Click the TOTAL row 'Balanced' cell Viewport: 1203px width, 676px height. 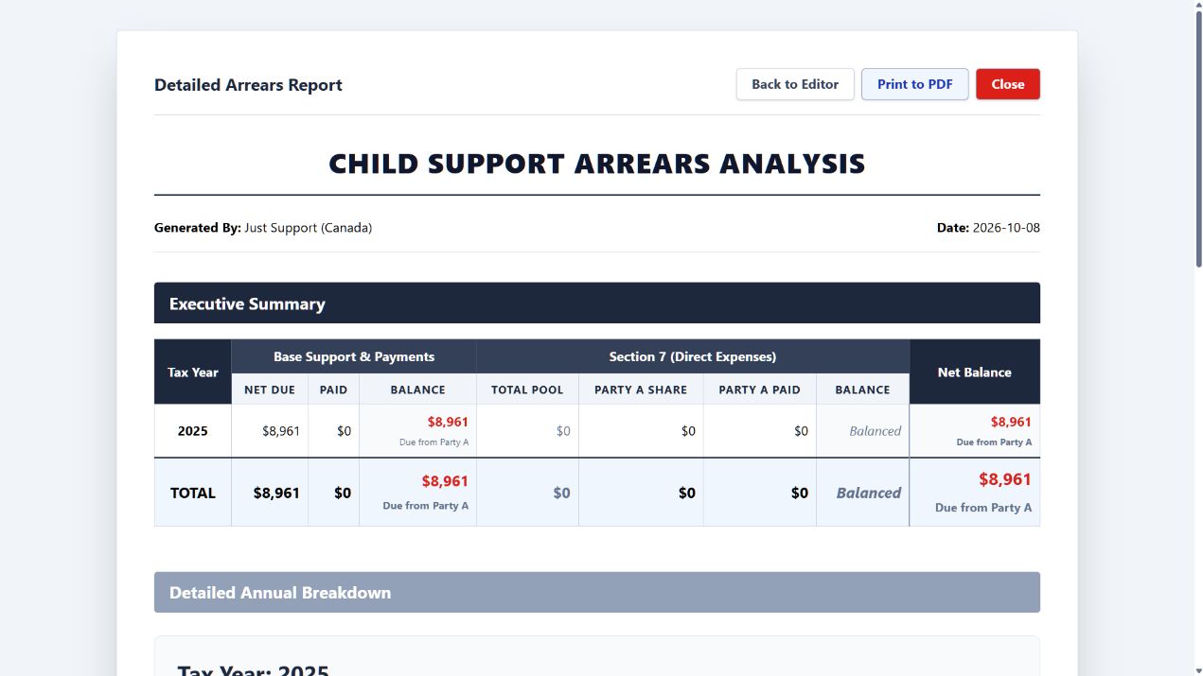[x=863, y=494]
